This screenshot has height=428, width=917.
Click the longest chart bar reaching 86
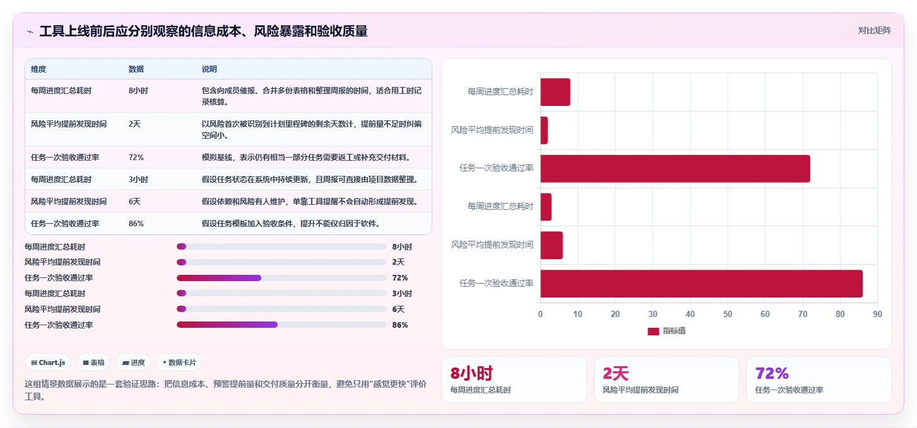coord(701,284)
